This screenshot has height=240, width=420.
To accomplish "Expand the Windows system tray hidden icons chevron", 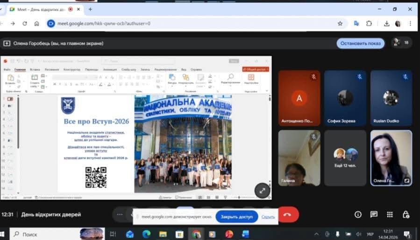I will tap(316, 234).
